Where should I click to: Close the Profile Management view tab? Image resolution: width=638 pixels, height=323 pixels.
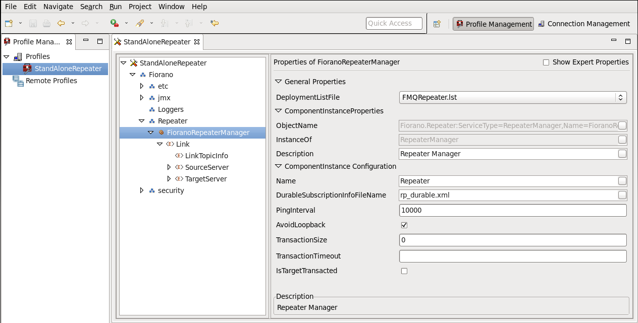pos(69,42)
